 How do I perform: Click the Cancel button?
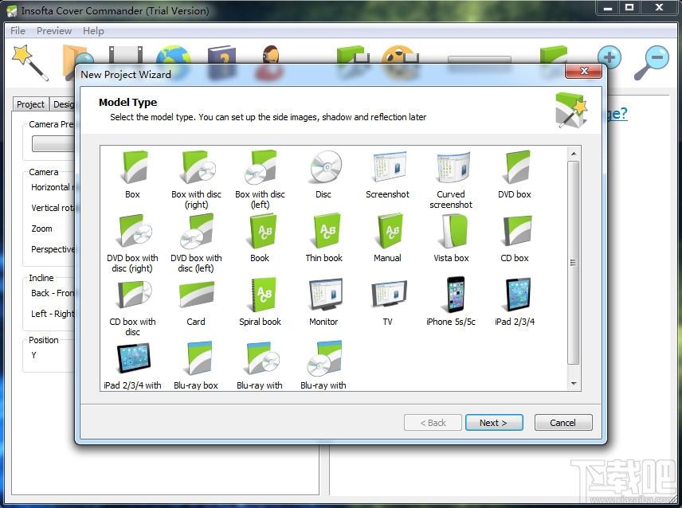pos(562,423)
